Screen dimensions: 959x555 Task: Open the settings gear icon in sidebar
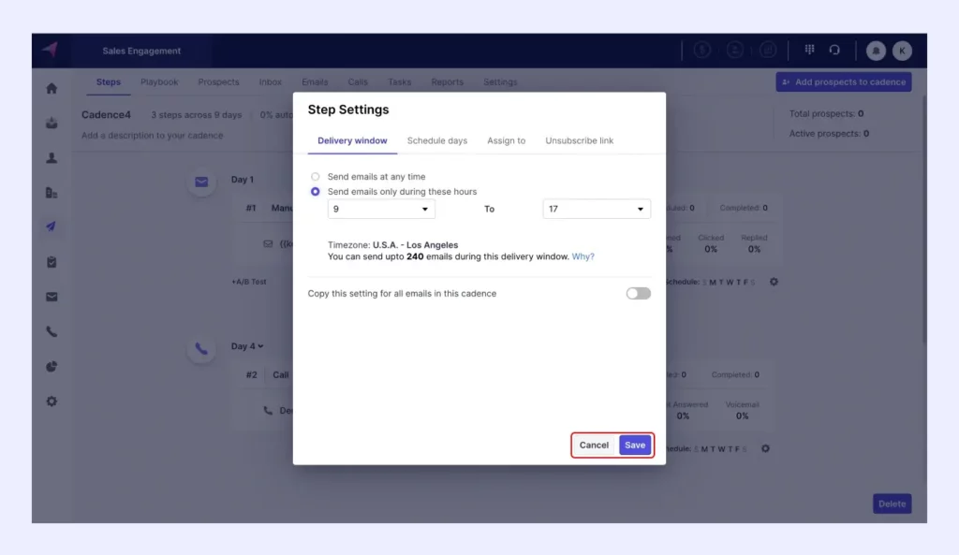tap(52, 402)
